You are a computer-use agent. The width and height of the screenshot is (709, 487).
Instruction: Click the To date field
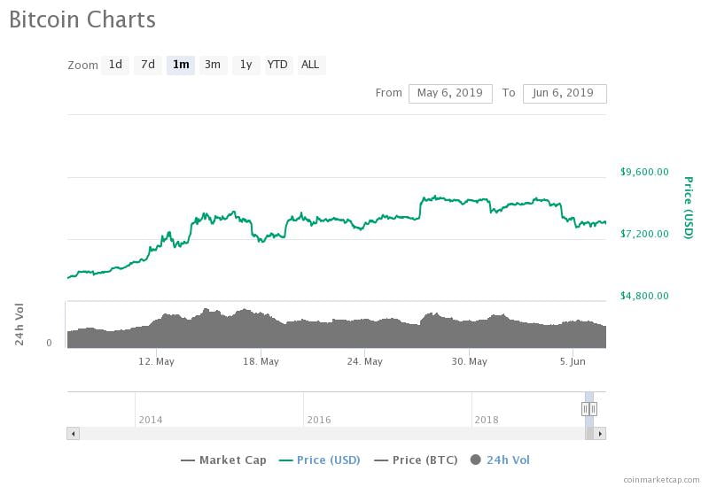[565, 93]
